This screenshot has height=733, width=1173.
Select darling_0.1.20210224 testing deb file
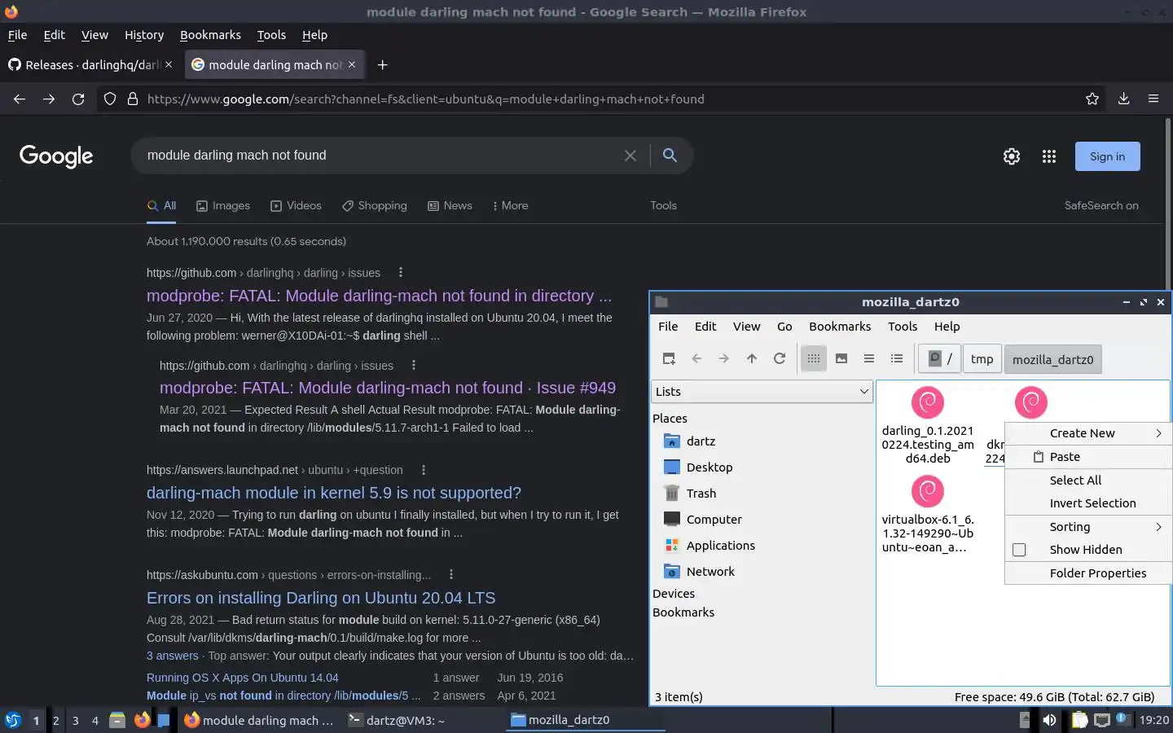928,425
